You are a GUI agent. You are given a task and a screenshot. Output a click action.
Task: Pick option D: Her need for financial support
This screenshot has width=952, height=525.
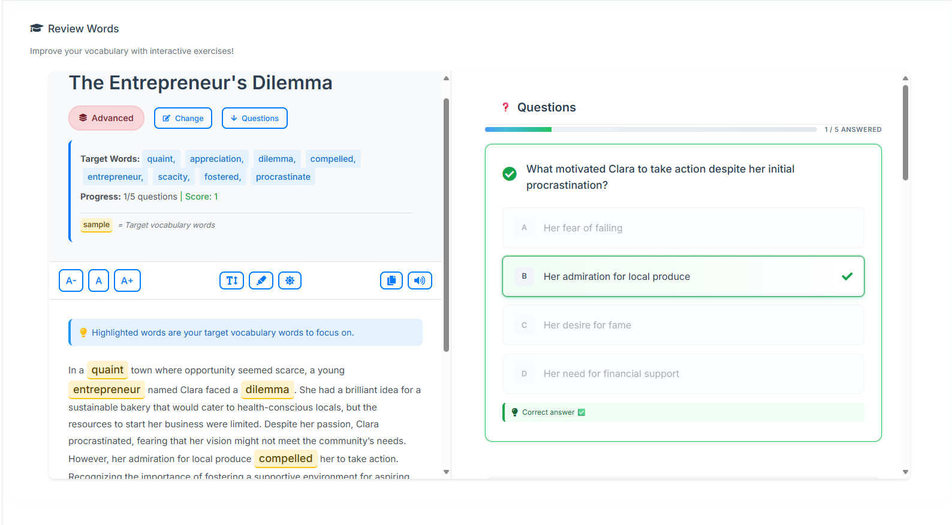click(683, 373)
